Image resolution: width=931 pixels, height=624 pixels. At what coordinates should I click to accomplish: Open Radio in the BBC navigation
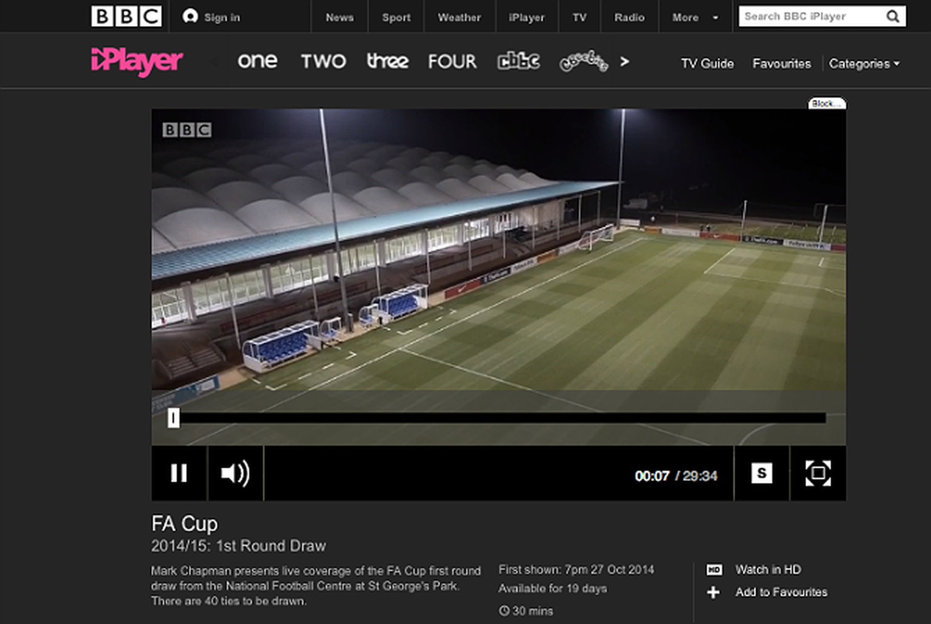coord(629,18)
